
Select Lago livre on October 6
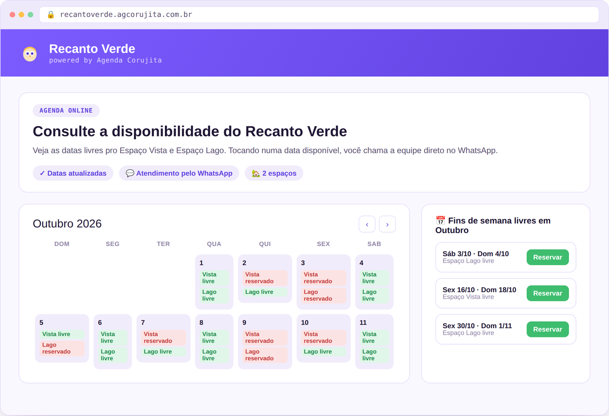pos(113,355)
